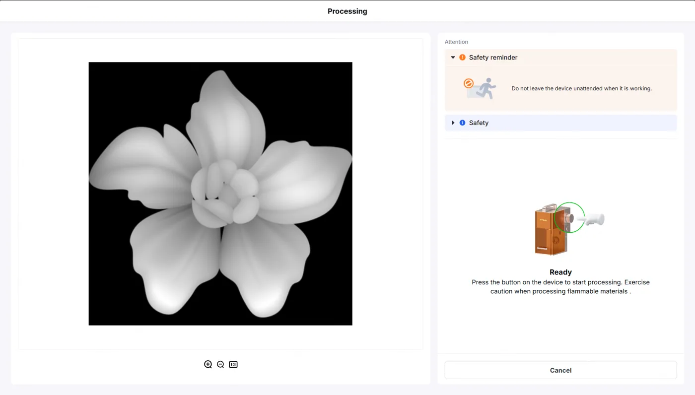Image resolution: width=695 pixels, height=395 pixels.
Task: Expand the Safety section
Action: point(453,123)
